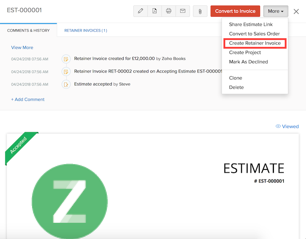Click the Estimate accepted by Steve entry
The height and width of the screenshot is (239, 306).
coord(102,84)
